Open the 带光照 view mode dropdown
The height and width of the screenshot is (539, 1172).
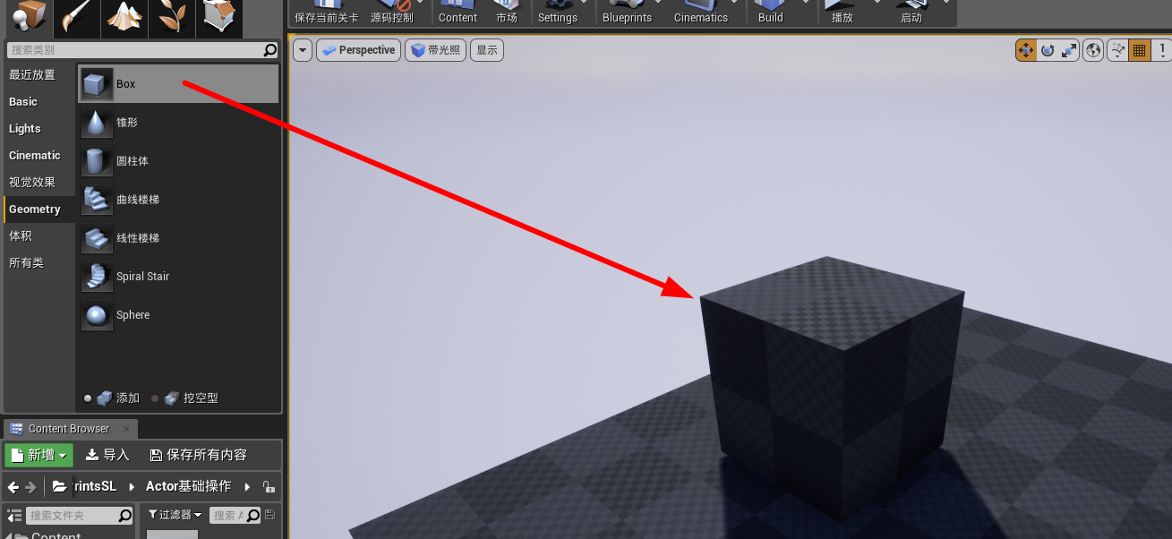[435, 50]
